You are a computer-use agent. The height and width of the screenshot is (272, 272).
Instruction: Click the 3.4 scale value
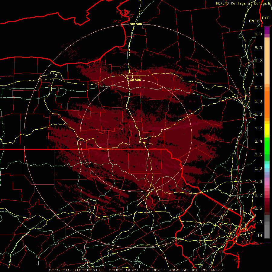258,141
